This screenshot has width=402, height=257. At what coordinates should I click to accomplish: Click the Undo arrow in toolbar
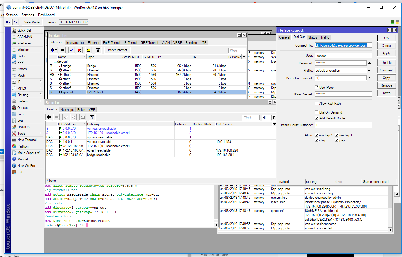pyautogui.click(x=8, y=22)
